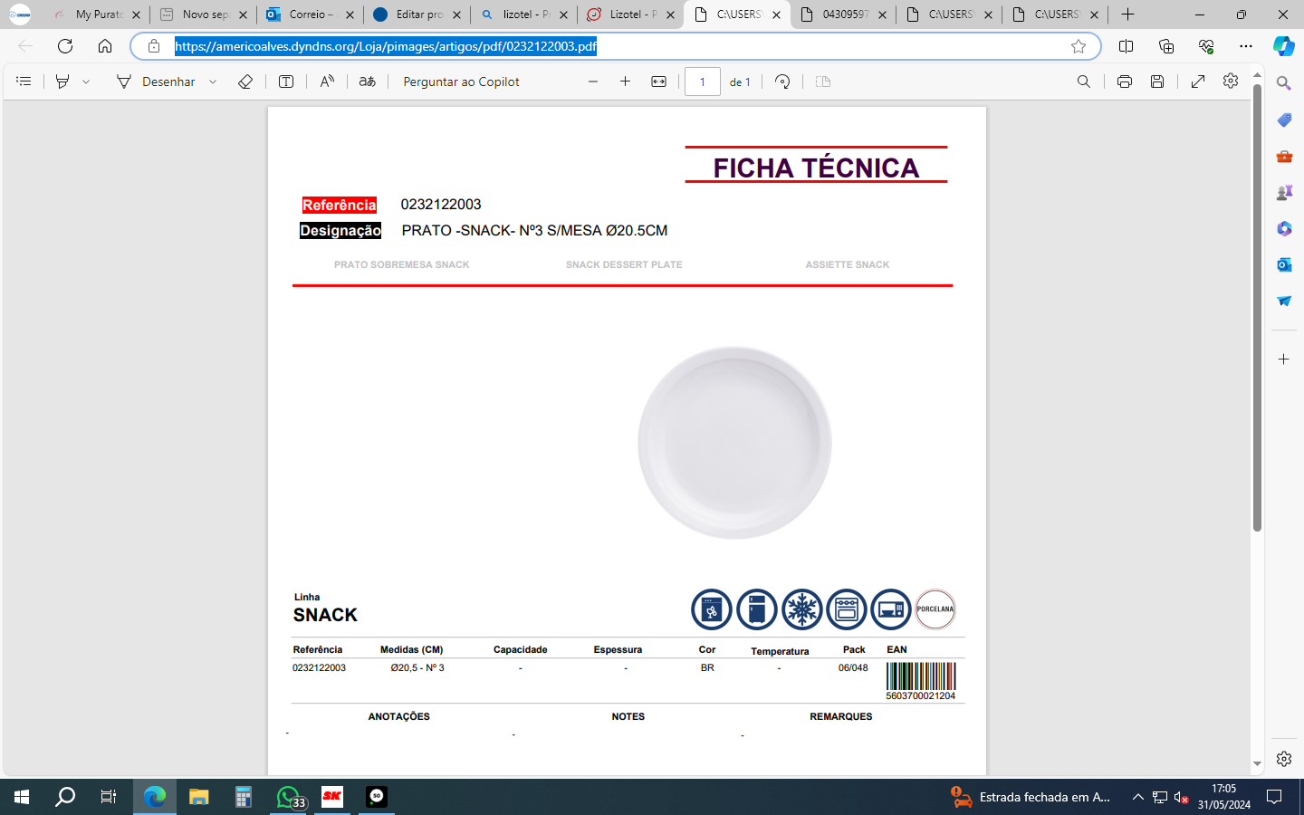
Task: Zoom in with the plus icon
Action: click(x=625, y=81)
